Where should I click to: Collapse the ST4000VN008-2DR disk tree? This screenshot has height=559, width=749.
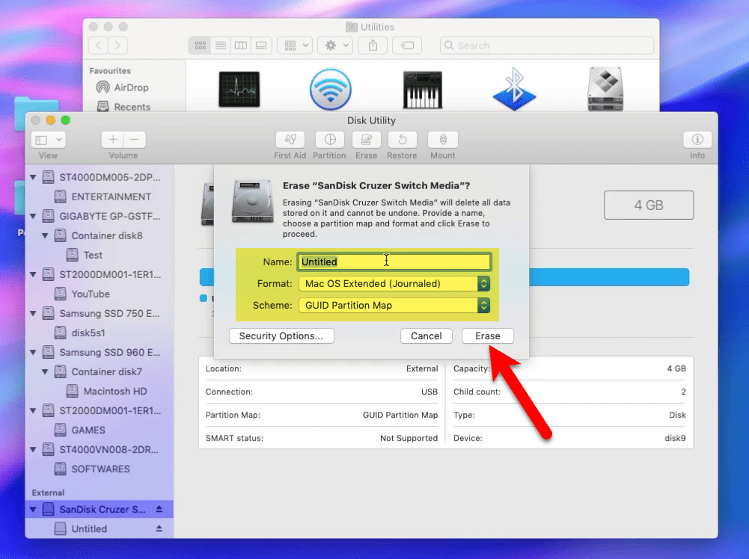tap(33, 449)
